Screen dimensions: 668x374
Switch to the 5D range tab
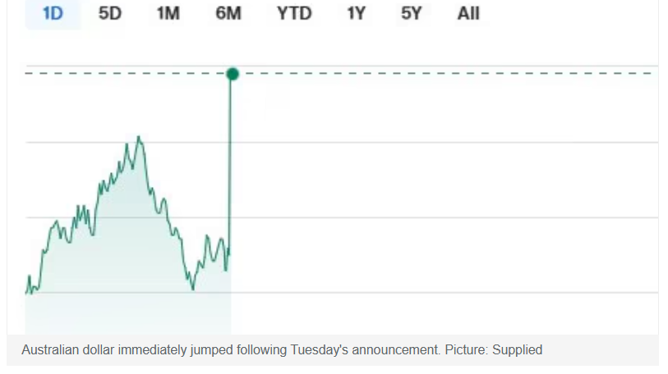110,14
